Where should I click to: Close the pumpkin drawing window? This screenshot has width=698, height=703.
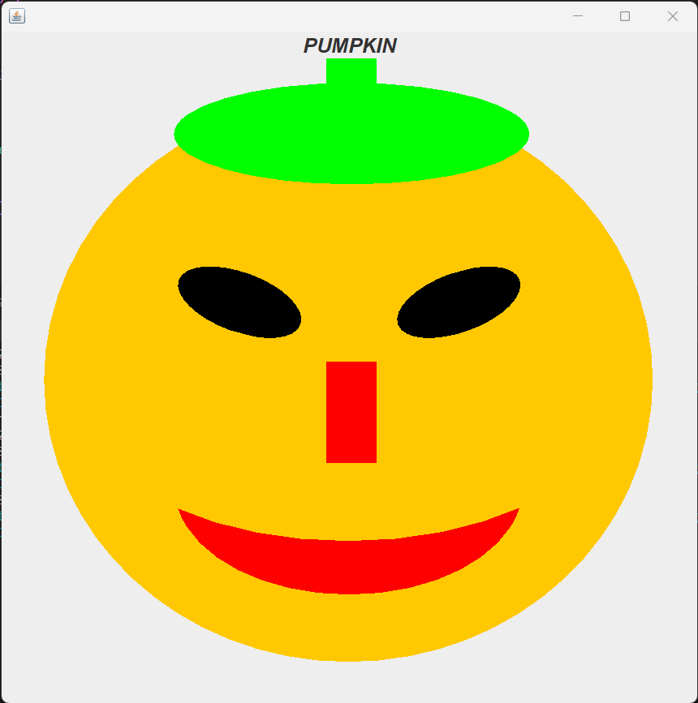672,16
